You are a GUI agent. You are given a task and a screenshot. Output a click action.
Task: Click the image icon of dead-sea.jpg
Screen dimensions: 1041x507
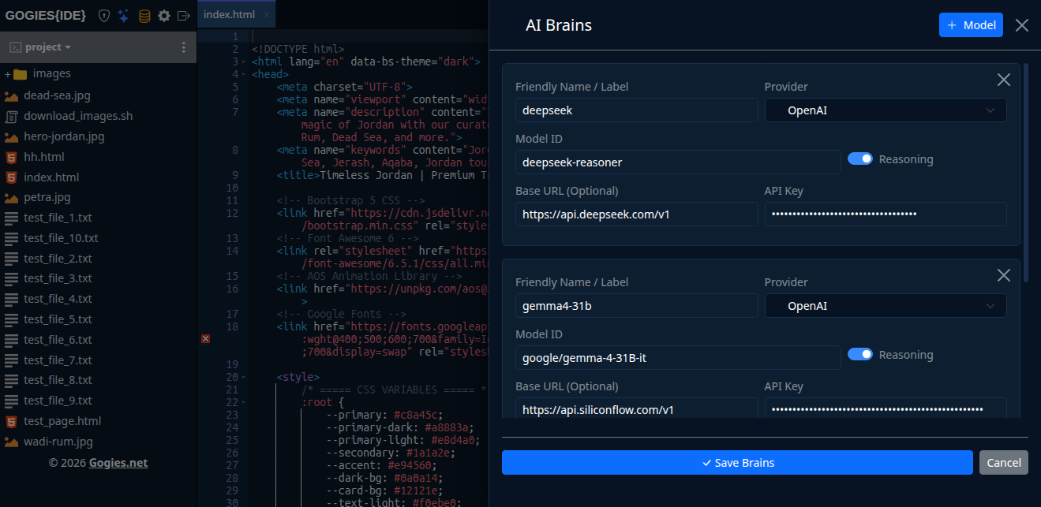[x=12, y=96]
